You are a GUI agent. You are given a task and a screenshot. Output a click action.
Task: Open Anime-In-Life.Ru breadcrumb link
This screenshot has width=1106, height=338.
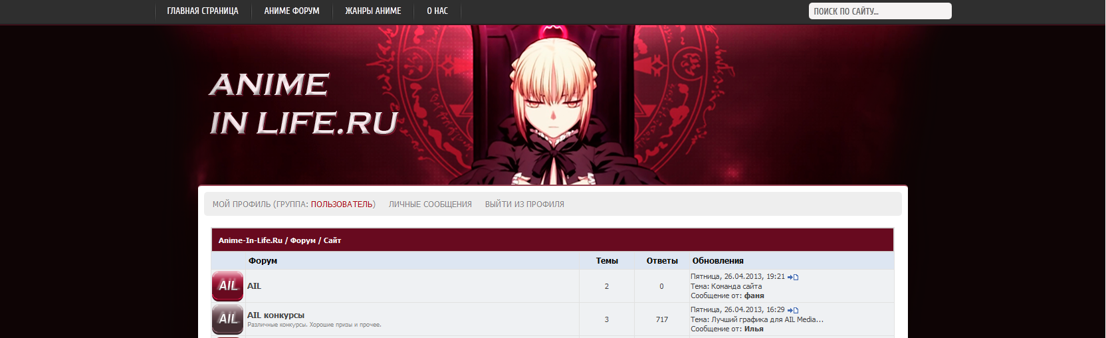tap(251, 240)
